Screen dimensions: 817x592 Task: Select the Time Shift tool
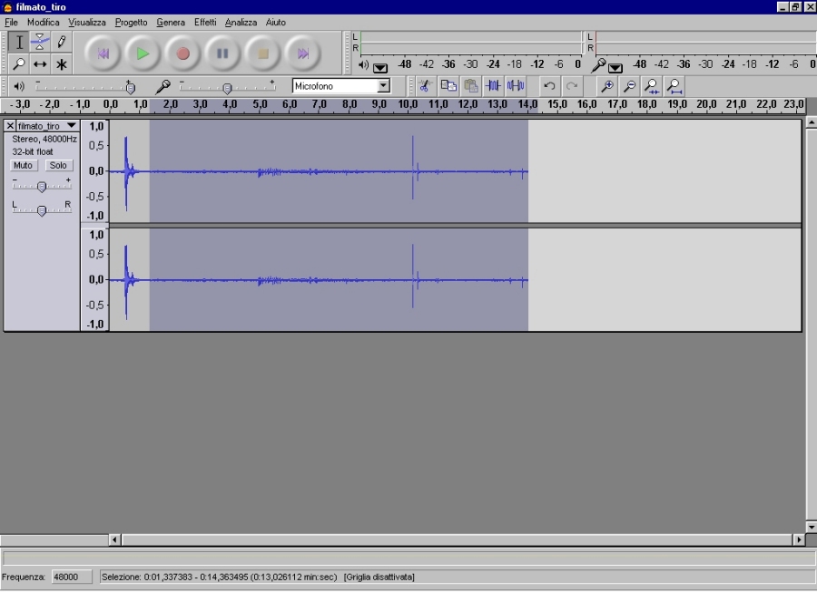click(40, 64)
